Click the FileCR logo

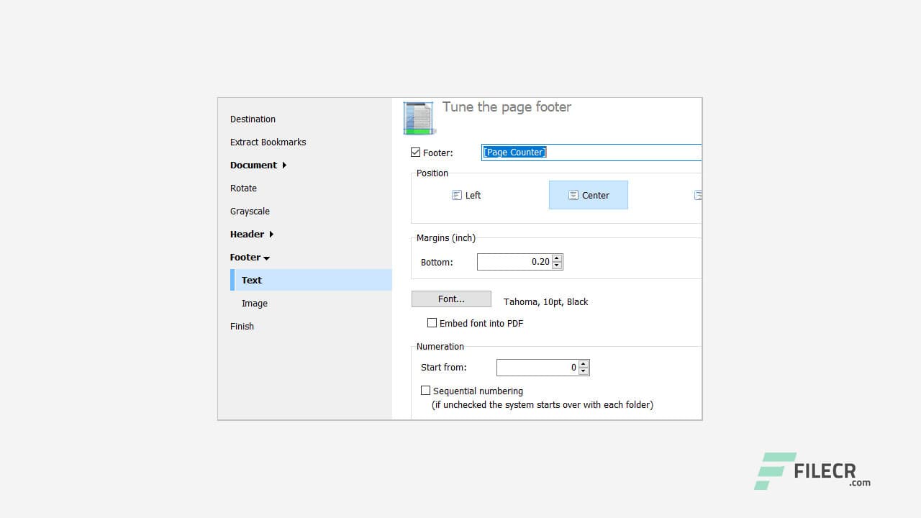click(811, 473)
